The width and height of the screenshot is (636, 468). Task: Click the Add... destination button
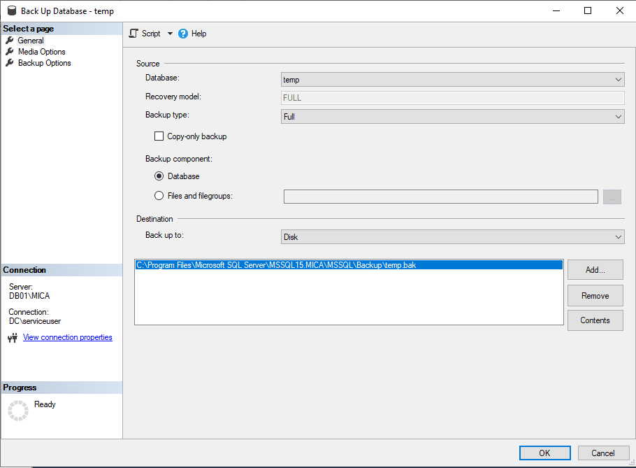tap(595, 270)
